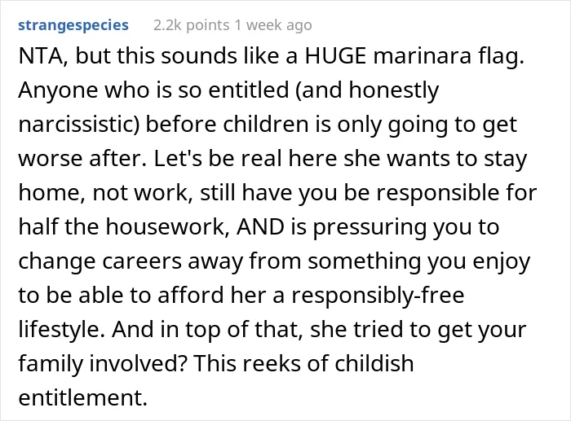The width and height of the screenshot is (571, 421).
Task: Click the word pressuring in the comment
Action: click(x=369, y=228)
